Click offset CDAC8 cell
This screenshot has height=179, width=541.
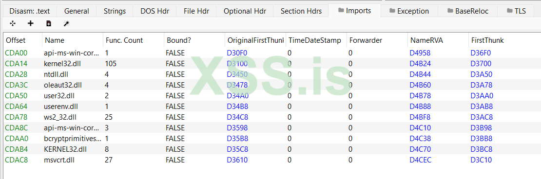(x=16, y=160)
